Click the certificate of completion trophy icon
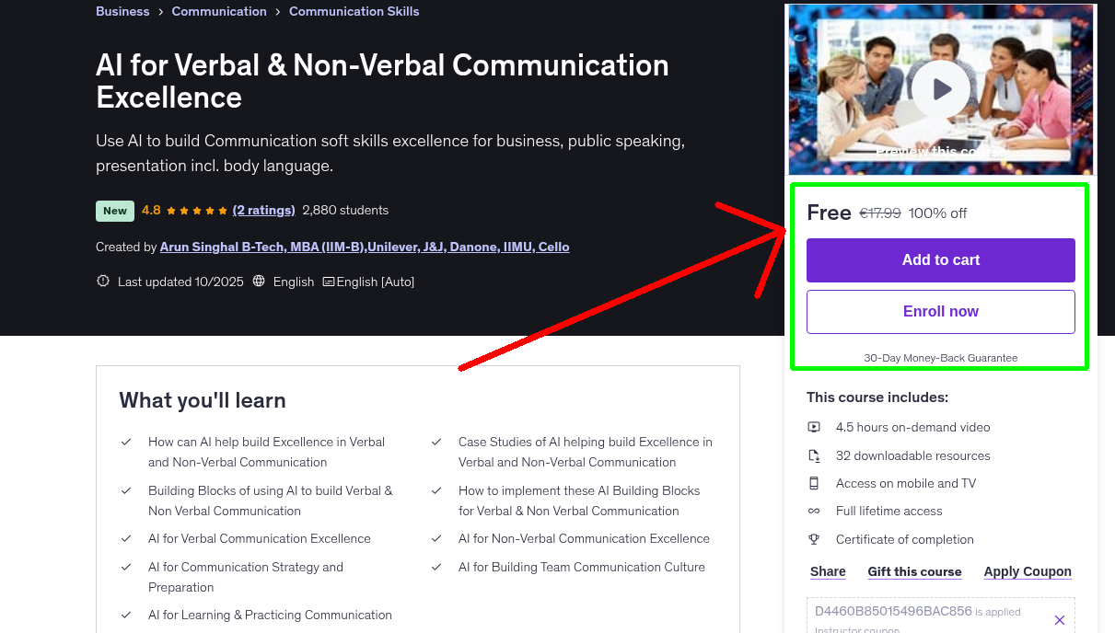This screenshot has height=633, width=1115. 815,539
